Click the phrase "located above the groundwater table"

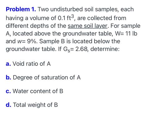[63, 34]
